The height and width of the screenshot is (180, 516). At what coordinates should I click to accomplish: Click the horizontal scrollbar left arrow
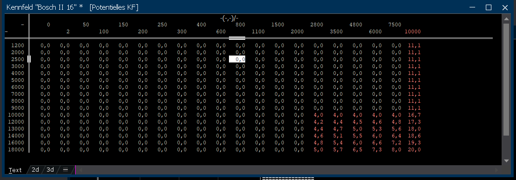[81, 170]
